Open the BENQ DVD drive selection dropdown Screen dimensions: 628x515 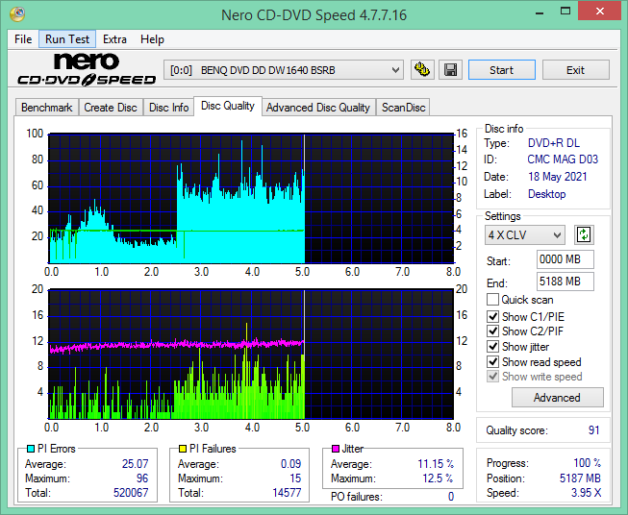click(x=283, y=70)
